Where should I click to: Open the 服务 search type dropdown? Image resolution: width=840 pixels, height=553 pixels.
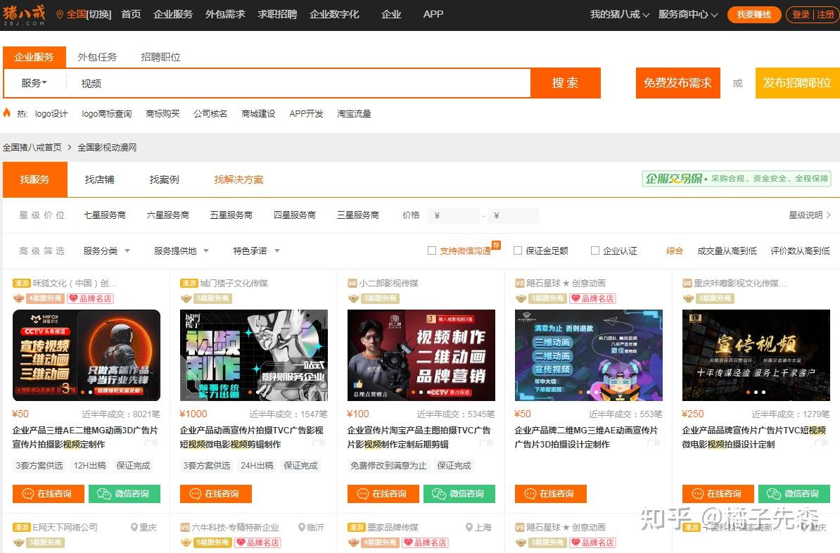[x=34, y=83]
